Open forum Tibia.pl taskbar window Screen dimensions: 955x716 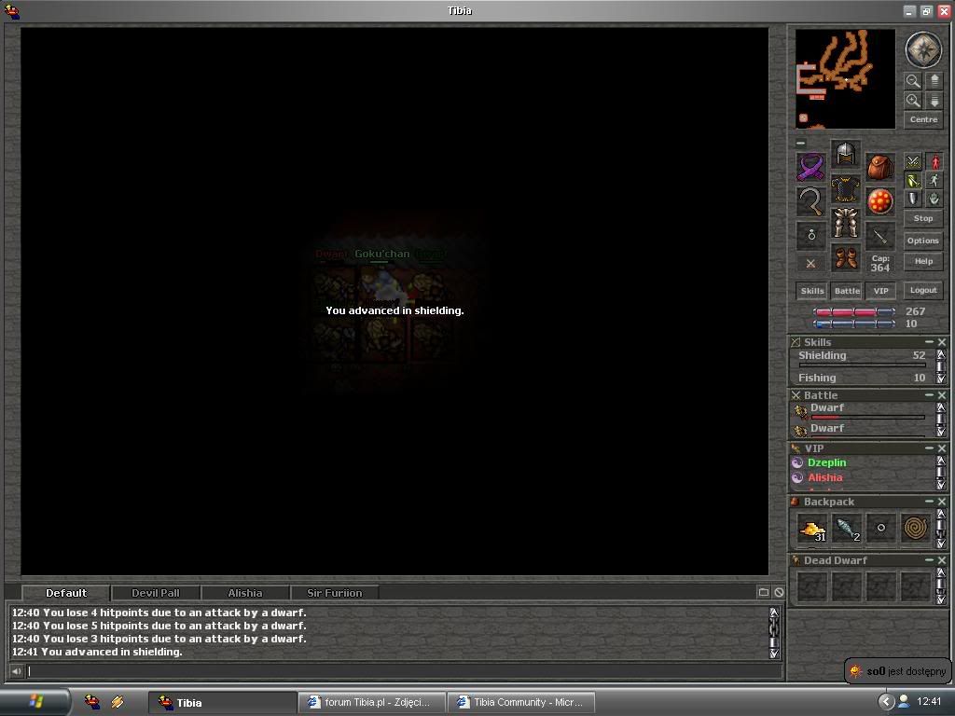(371, 702)
